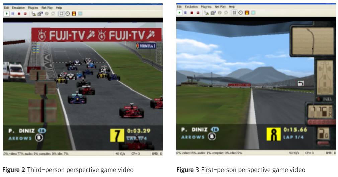Viewport: 338px width, 177px height.
Task: Click the FUEL indicator in right game view
Action: point(325,99)
